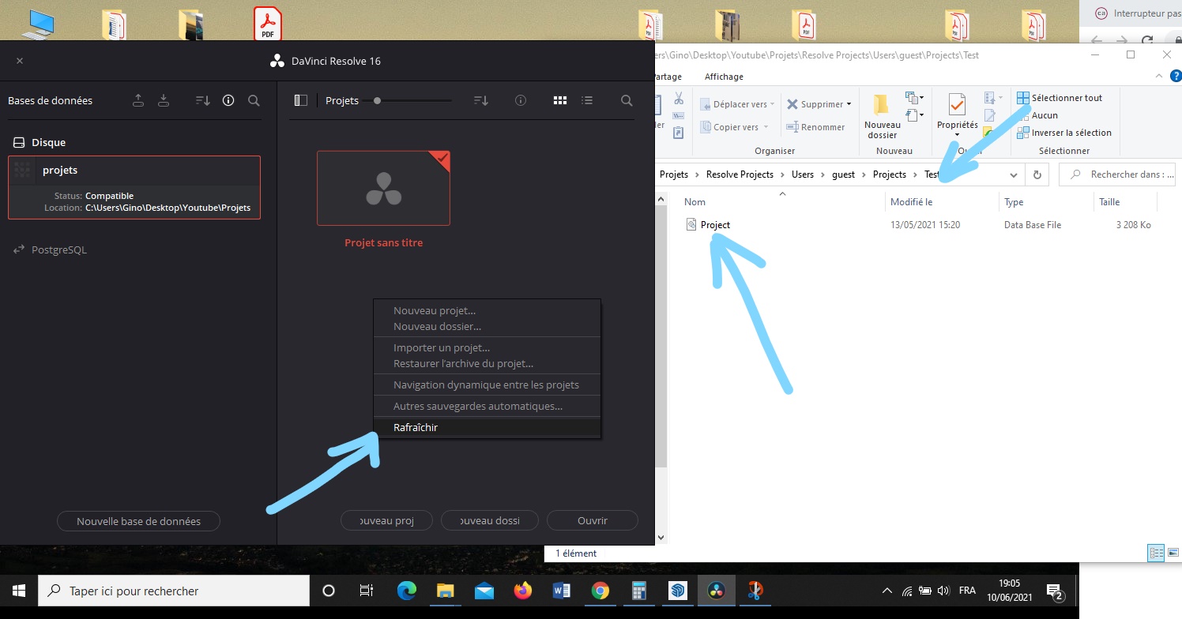Select the 'Projet sans titre' thumbnail

(x=383, y=188)
